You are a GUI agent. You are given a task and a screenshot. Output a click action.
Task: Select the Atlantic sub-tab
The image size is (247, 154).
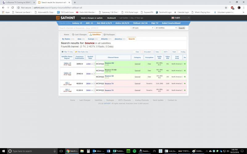point(106,39)
